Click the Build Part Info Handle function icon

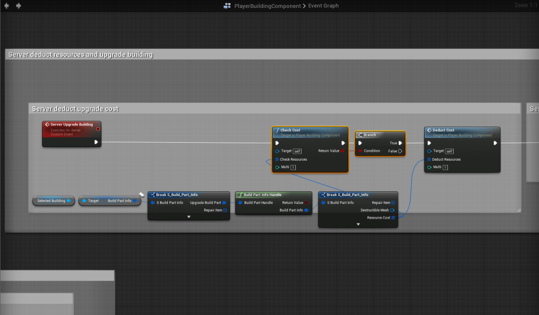[x=239, y=194]
